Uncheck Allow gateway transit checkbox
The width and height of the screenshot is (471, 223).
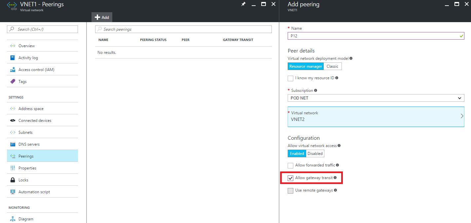tap(290, 178)
